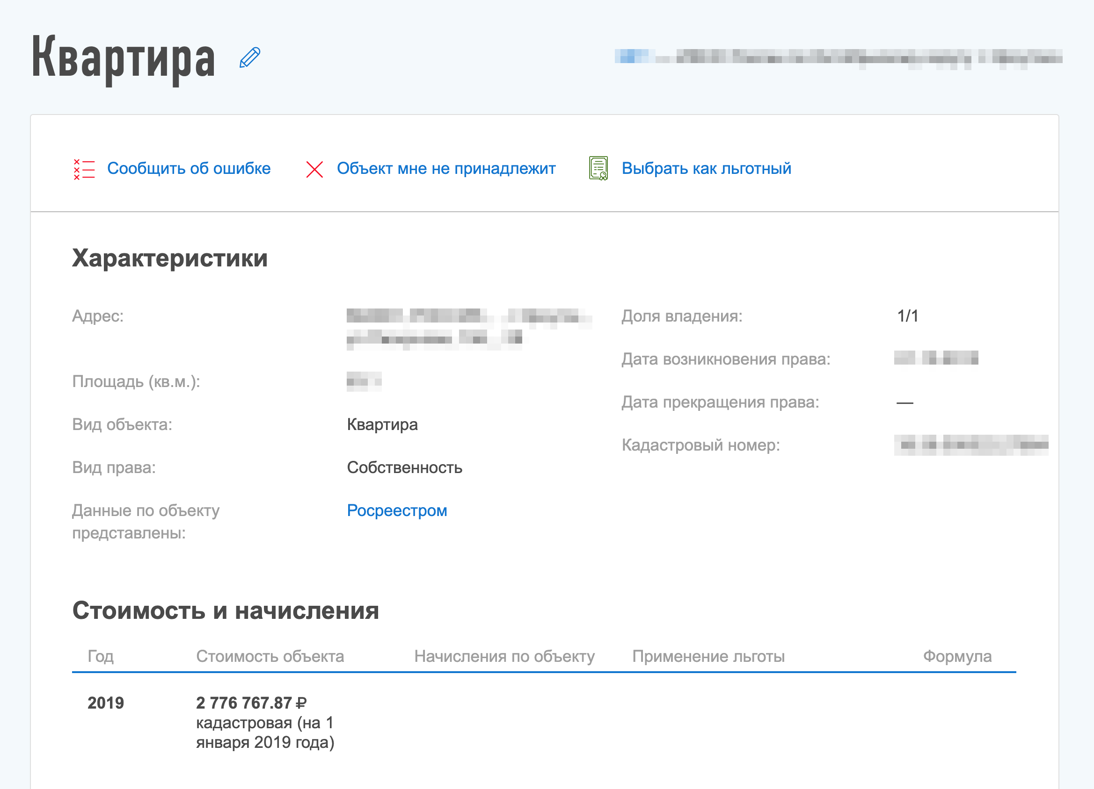Click the Стоимость и начисления heading

tap(226, 610)
